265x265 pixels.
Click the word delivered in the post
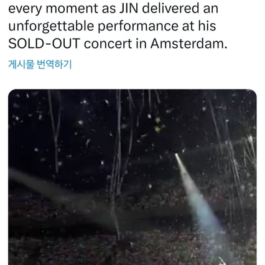170,9
